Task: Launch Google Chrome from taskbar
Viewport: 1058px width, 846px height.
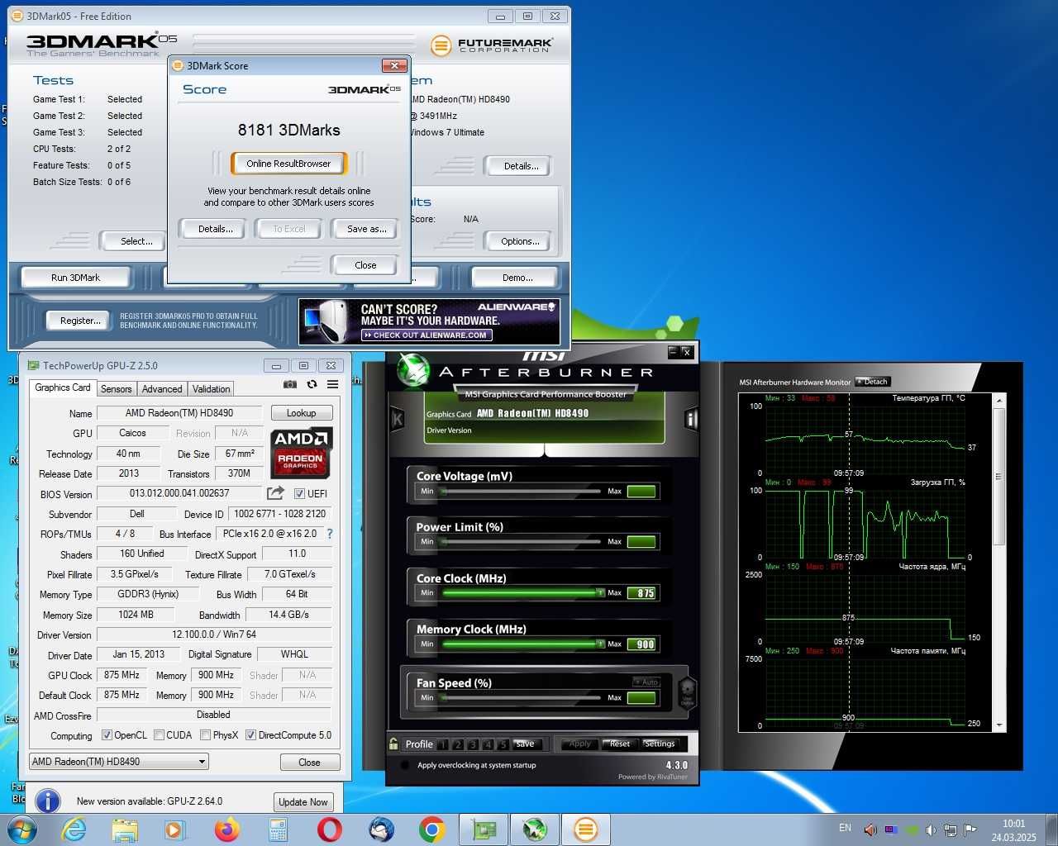Action: click(x=431, y=829)
